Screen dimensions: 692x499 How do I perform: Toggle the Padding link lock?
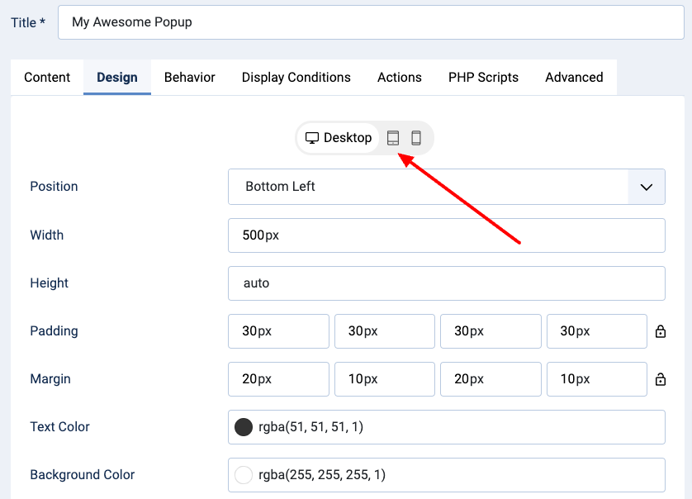click(661, 331)
